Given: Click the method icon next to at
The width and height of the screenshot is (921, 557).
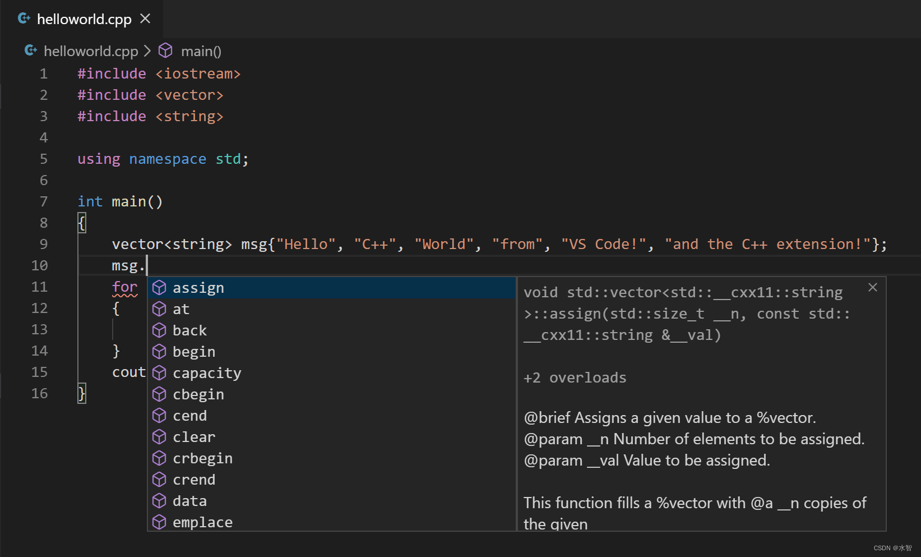Looking at the screenshot, I should (x=159, y=309).
